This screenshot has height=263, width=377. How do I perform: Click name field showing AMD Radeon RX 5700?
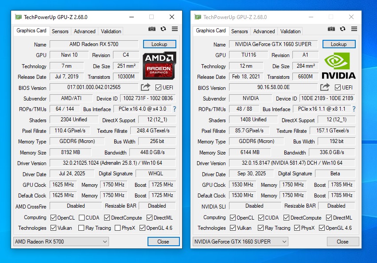[x=94, y=44]
